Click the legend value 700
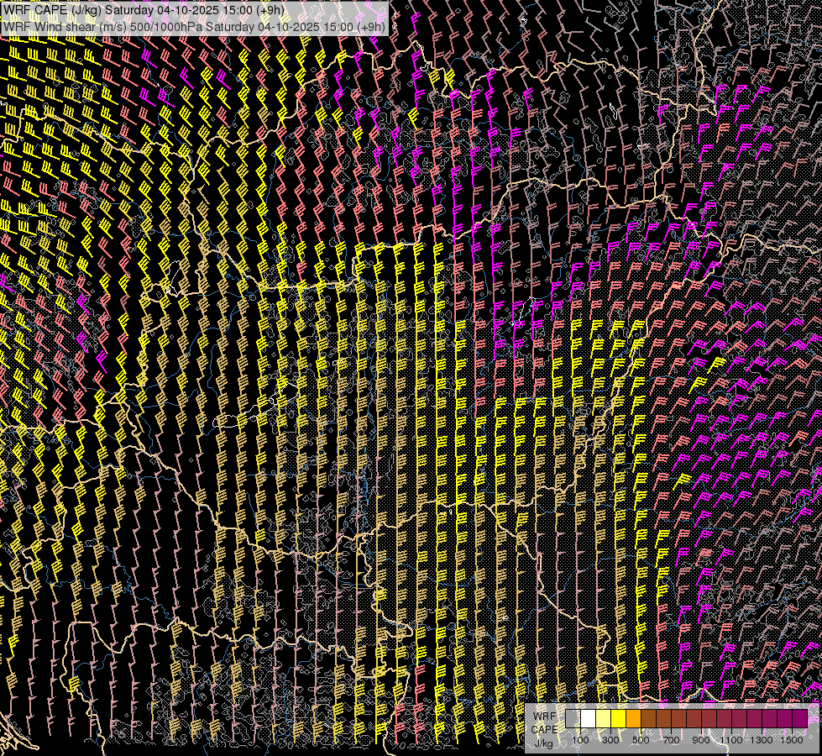 pyautogui.click(x=672, y=740)
